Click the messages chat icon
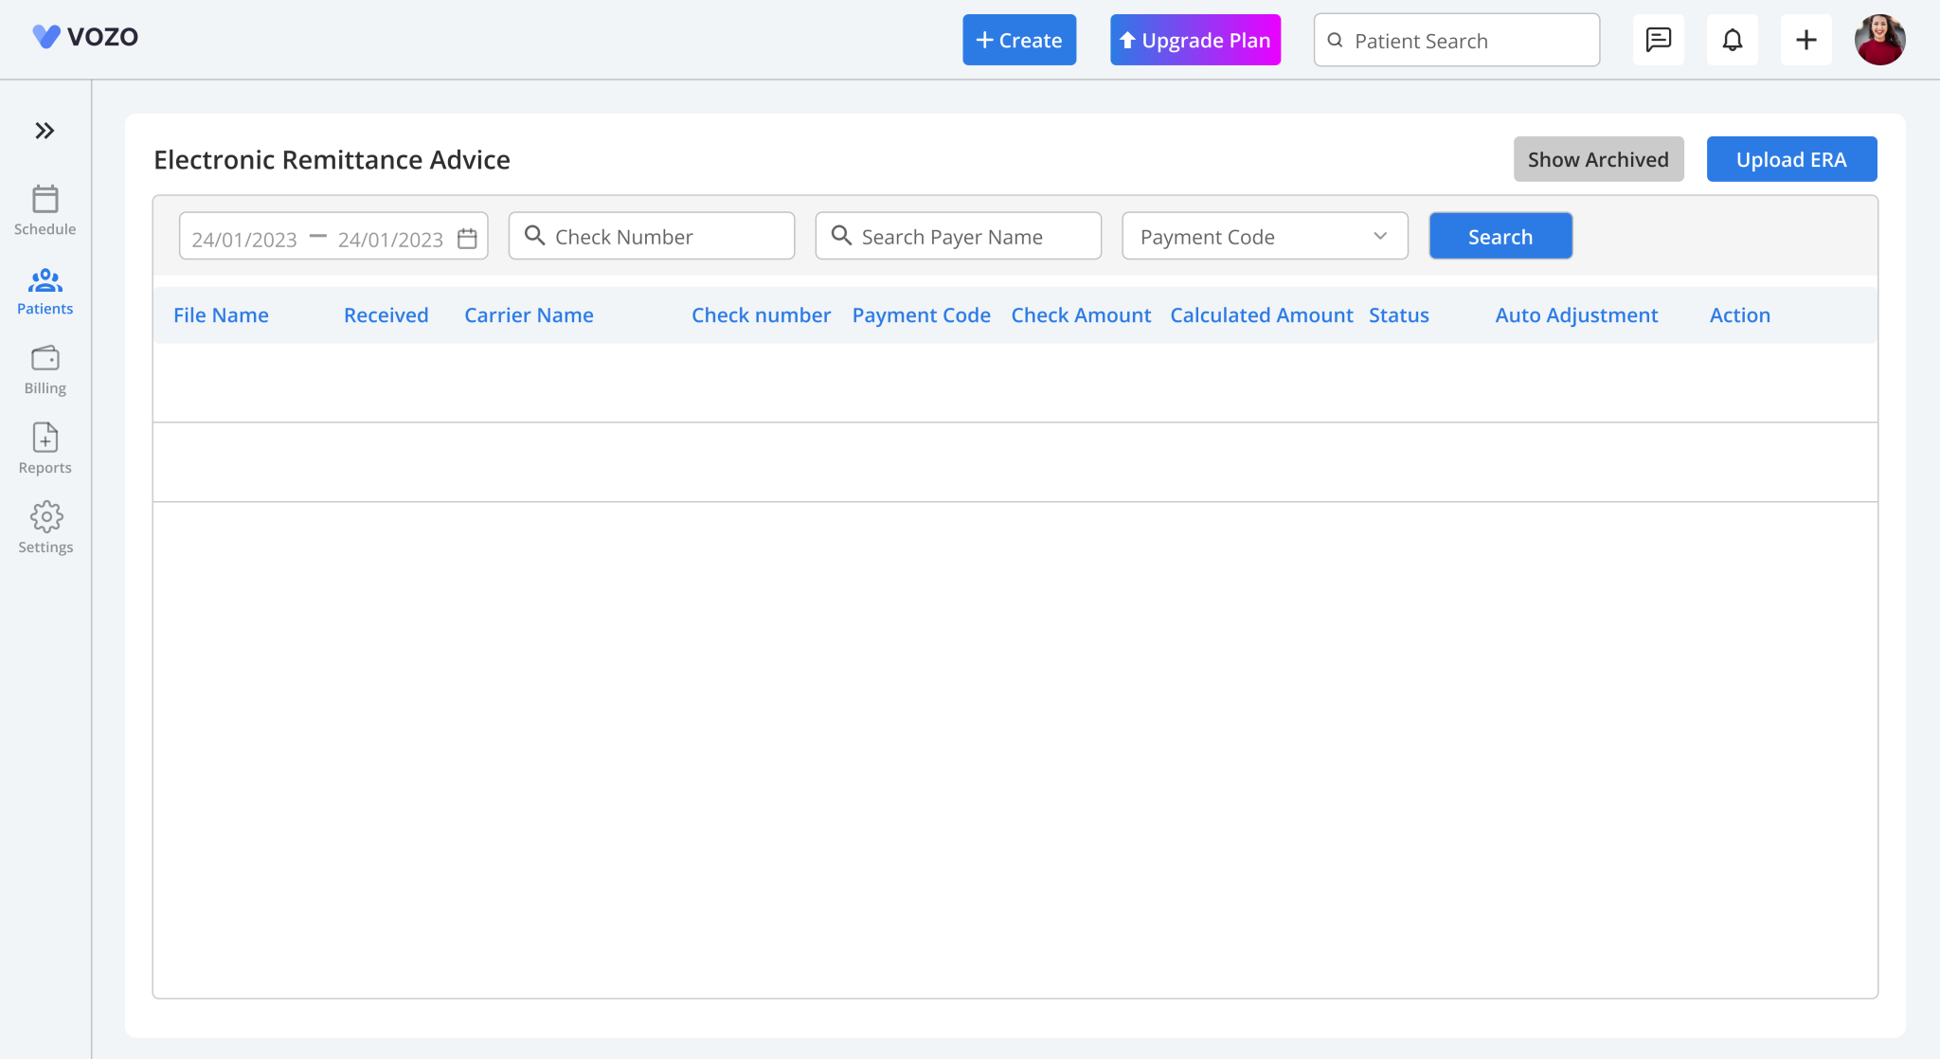 1658,40
